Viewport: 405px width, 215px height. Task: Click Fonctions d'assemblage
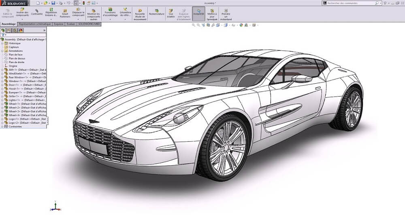(x=110, y=13)
